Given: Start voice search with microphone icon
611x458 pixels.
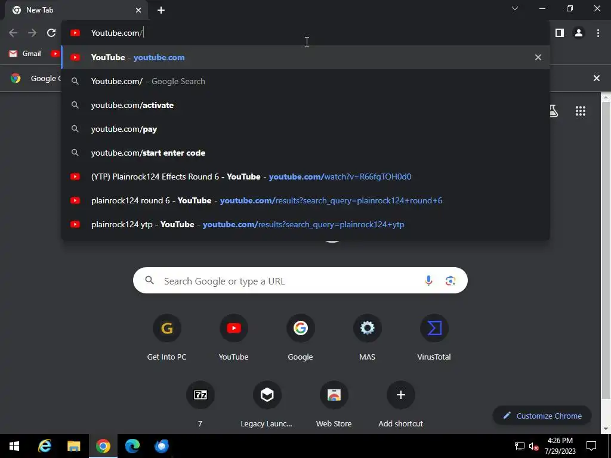Looking at the screenshot, I should pos(428,281).
